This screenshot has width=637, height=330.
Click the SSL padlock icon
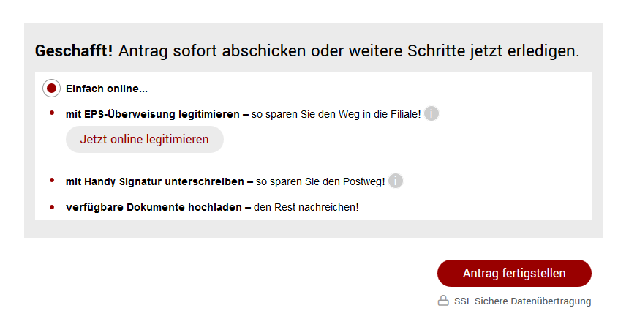click(443, 300)
